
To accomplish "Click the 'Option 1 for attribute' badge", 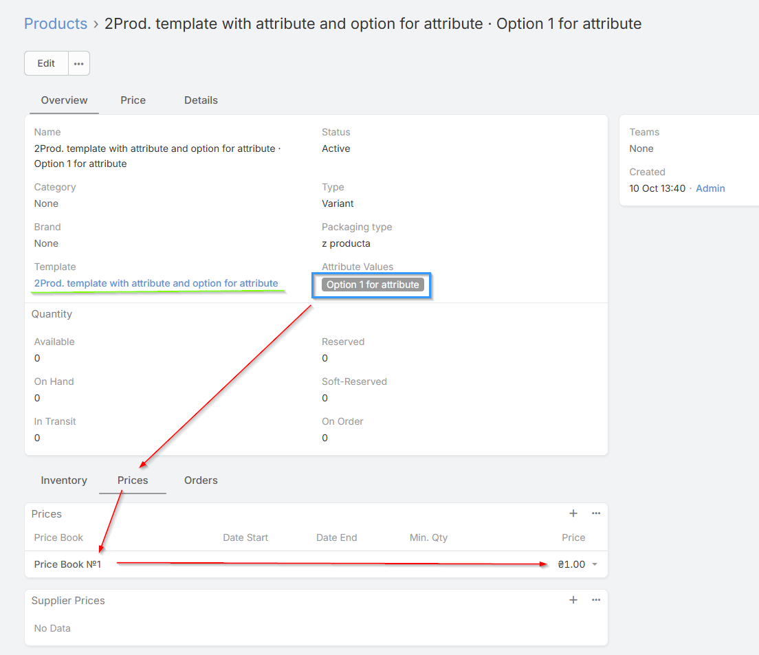I will pyautogui.click(x=373, y=285).
